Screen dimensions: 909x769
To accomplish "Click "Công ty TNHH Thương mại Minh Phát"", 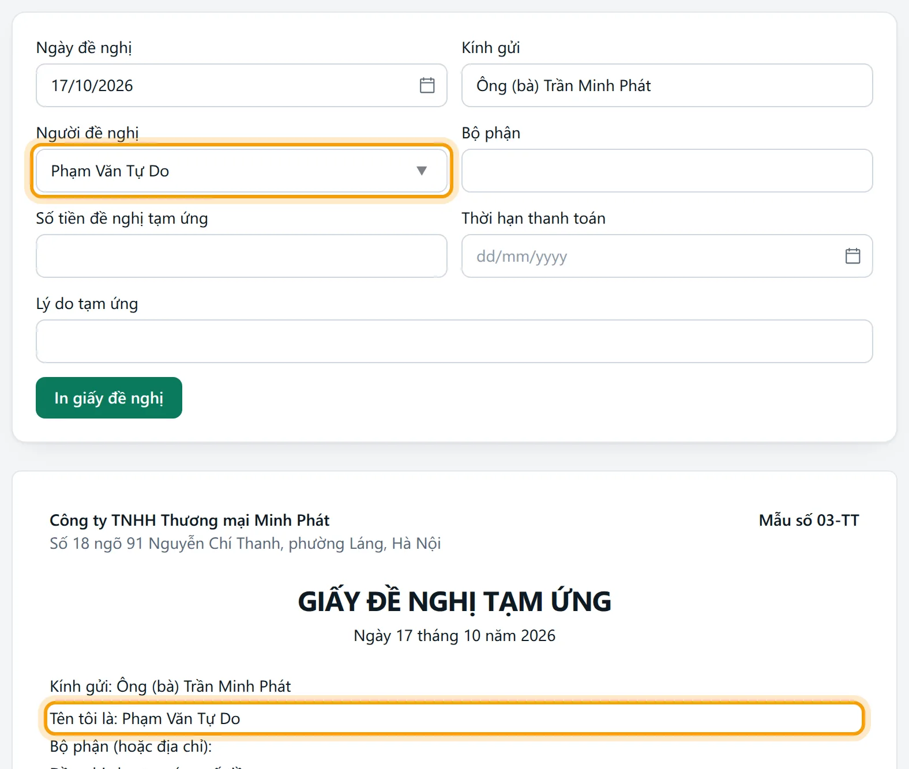I will [189, 520].
